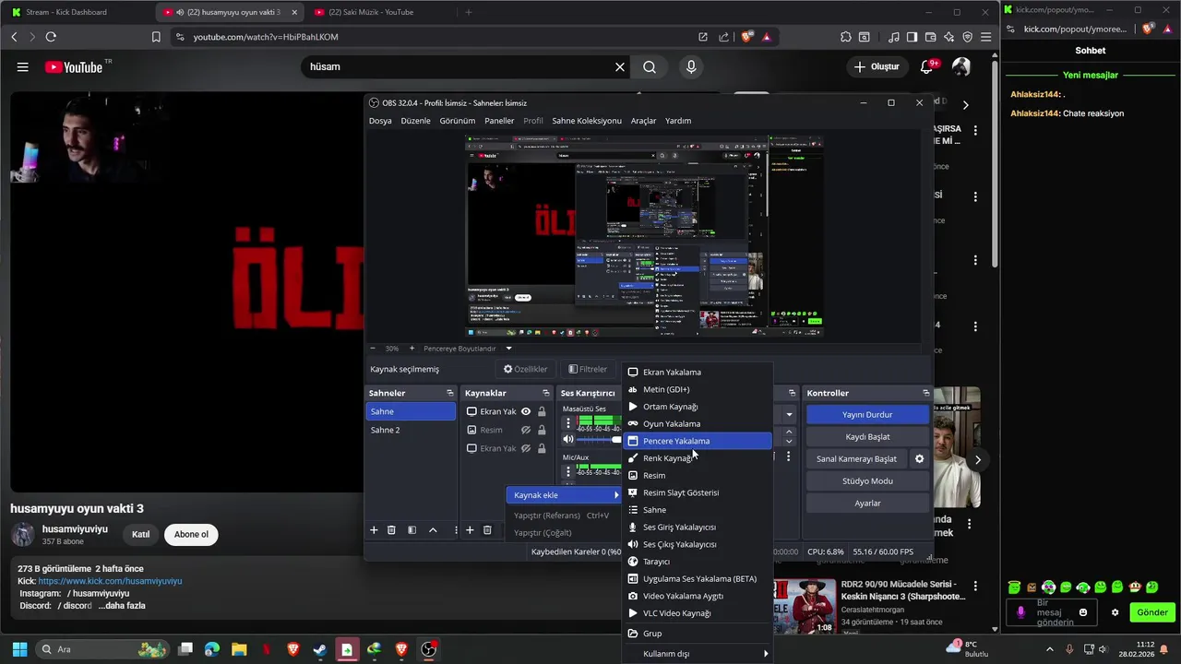Choose Video Yakalama Aygıtı source
Image resolution: width=1181 pixels, height=664 pixels.
tap(698, 596)
